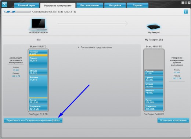Select the MICROSOF-95645B laptop icon
Viewport: 191px width, 139px height.
point(38,24)
